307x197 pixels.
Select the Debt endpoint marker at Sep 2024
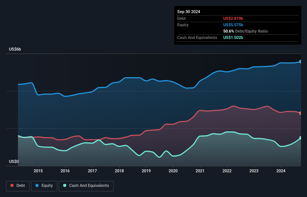click(301, 113)
